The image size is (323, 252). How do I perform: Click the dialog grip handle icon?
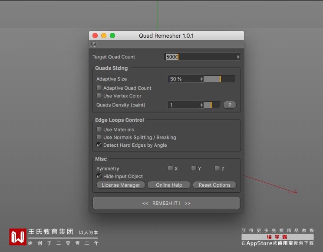[94, 44]
